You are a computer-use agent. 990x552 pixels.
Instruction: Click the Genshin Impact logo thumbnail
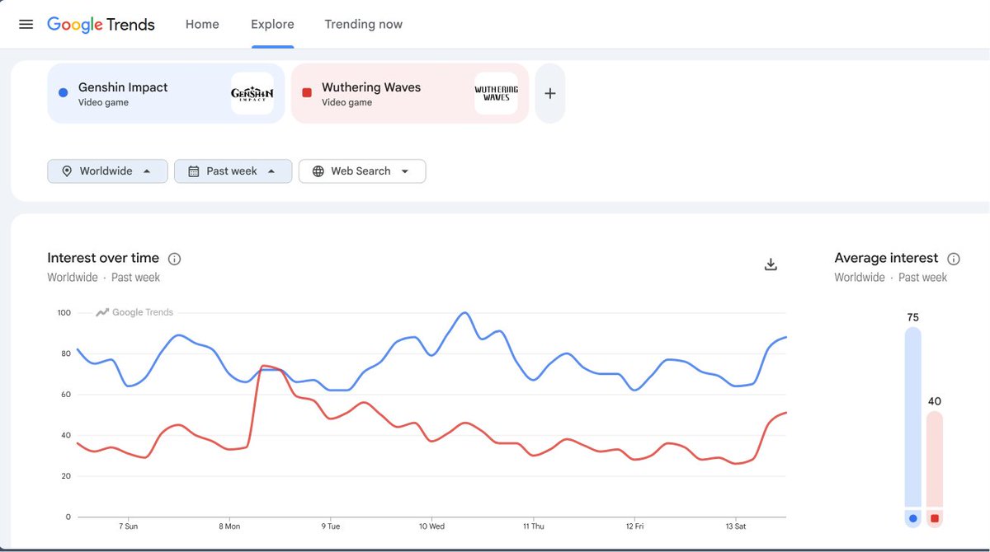(x=252, y=93)
